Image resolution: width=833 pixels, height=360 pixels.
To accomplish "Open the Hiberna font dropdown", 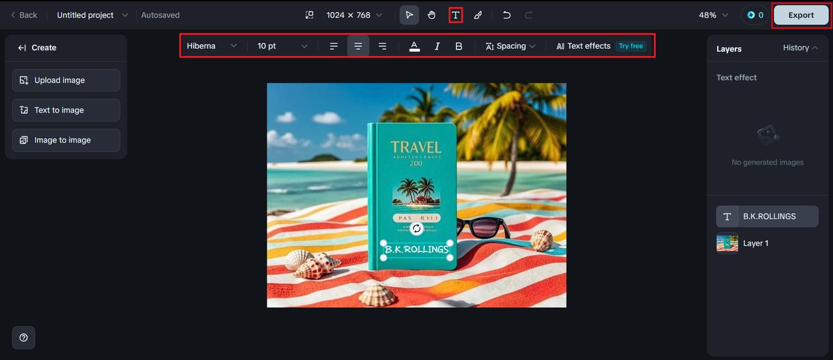I will (212, 46).
